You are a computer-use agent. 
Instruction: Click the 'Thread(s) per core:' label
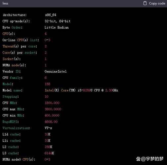pos(20,46)
